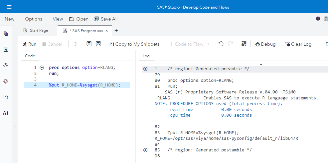Close the SAS Program.sas tab
The width and height of the screenshot is (328, 163).
[106, 31]
